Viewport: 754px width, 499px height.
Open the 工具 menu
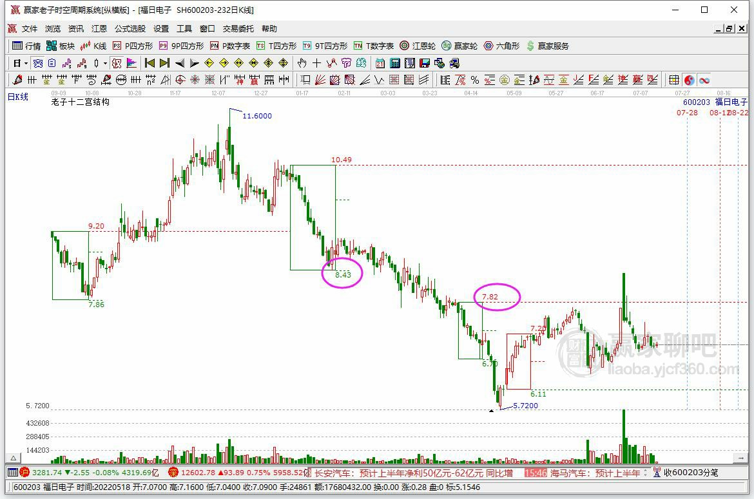184,29
